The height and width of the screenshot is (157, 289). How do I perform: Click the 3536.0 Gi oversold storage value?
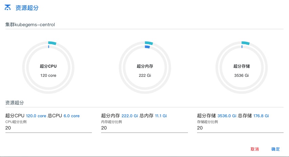click(x=227, y=116)
